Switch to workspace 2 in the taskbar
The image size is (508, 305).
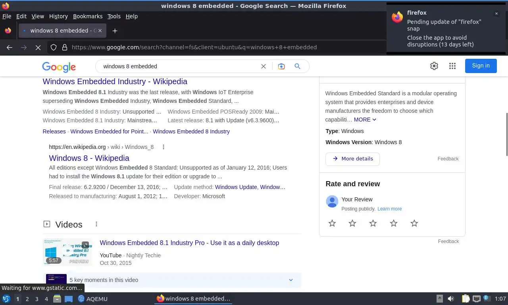click(27, 299)
